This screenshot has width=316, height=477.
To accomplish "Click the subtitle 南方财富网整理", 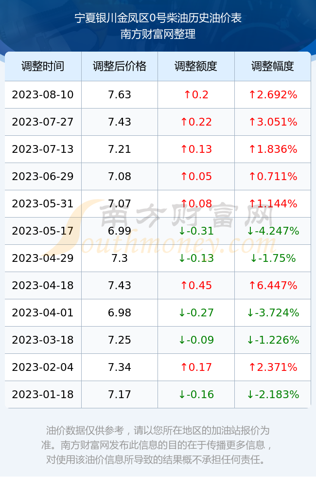I will point(158,34).
